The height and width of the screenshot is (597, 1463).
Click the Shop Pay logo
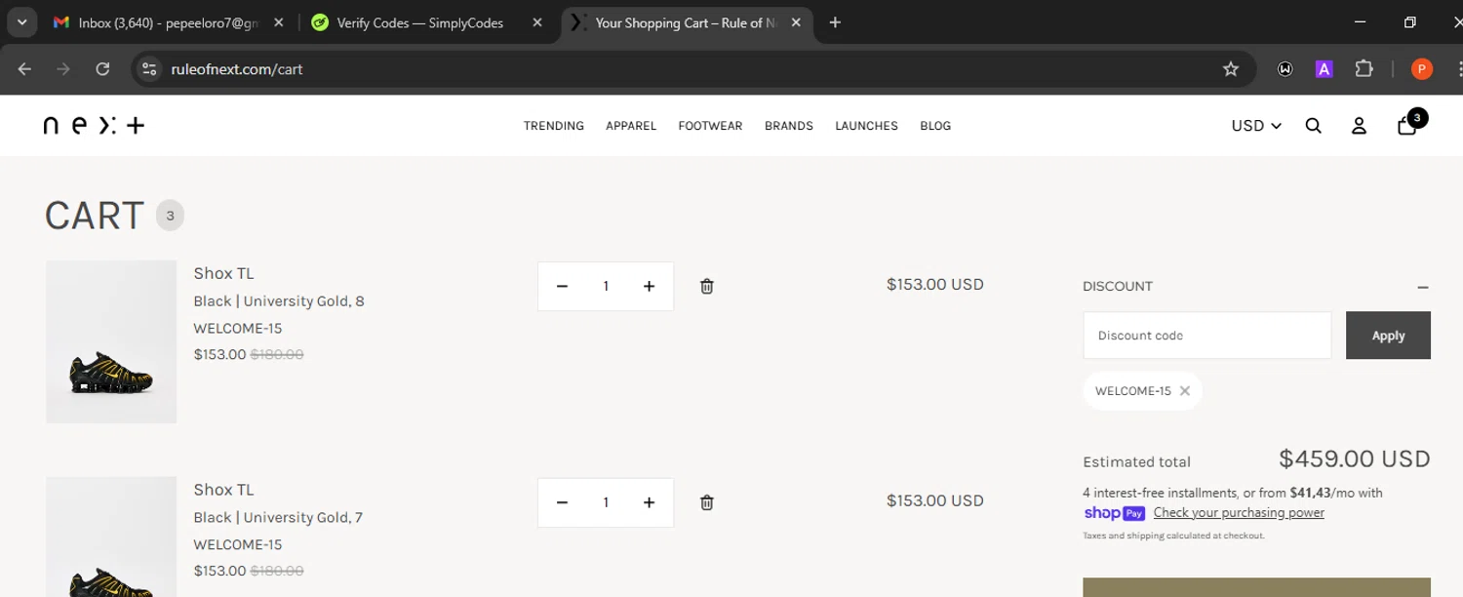click(x=1114, y=513)
